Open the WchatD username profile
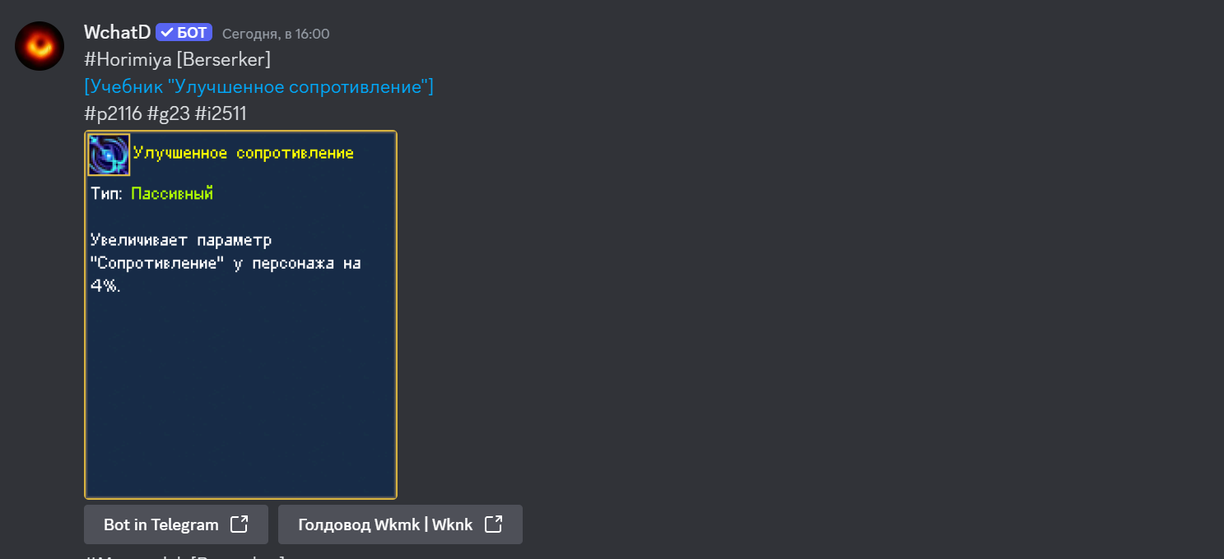Image resolution: width=1224 pixels, height=559 pixels. (117, 33)
